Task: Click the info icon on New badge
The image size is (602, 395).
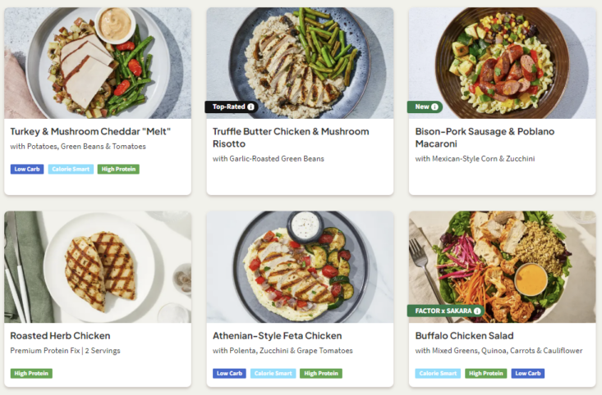Action: (434, 107)
